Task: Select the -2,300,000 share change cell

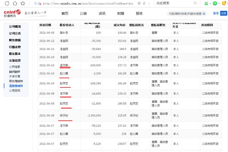Action: tap(94, 116)
